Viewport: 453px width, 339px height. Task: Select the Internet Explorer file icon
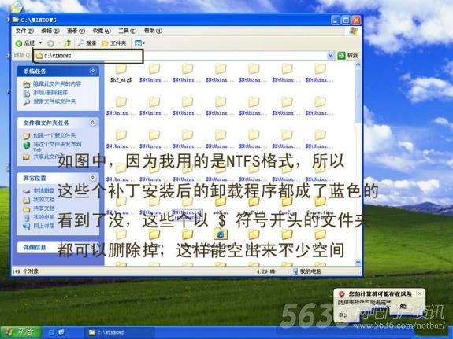[220, 234]
